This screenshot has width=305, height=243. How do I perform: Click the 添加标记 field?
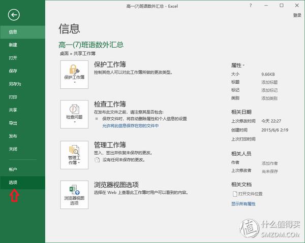(269, 90)
